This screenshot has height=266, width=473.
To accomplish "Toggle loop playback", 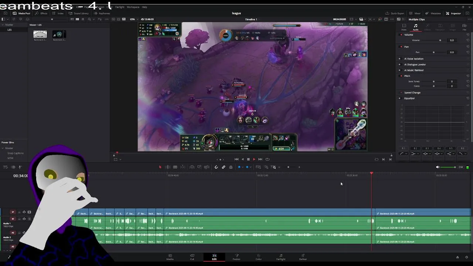I will [x=267, y=159].
